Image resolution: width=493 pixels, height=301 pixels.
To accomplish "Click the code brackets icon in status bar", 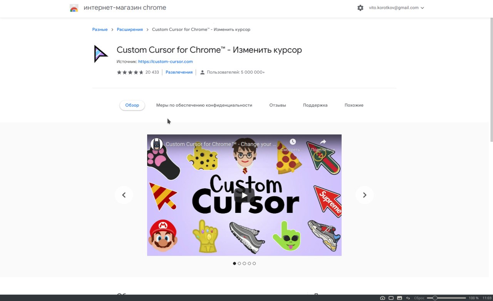I will (408, 298).
